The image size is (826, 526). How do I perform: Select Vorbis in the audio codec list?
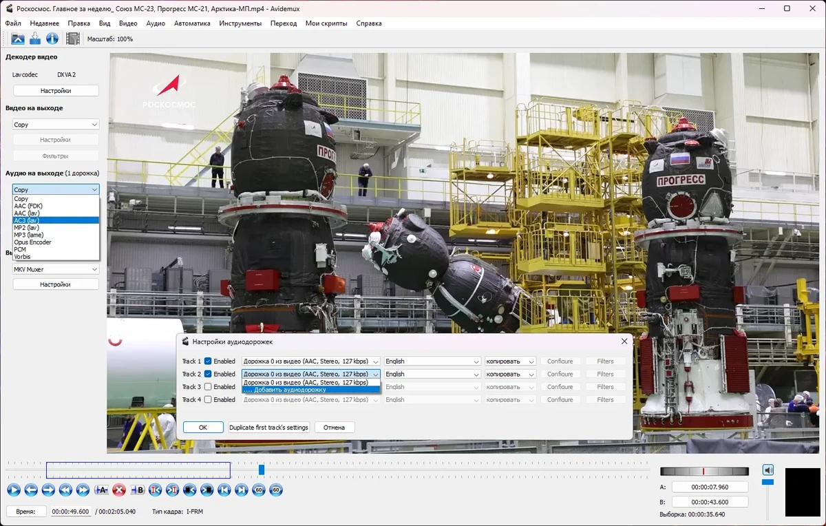(x=56, y=257)
